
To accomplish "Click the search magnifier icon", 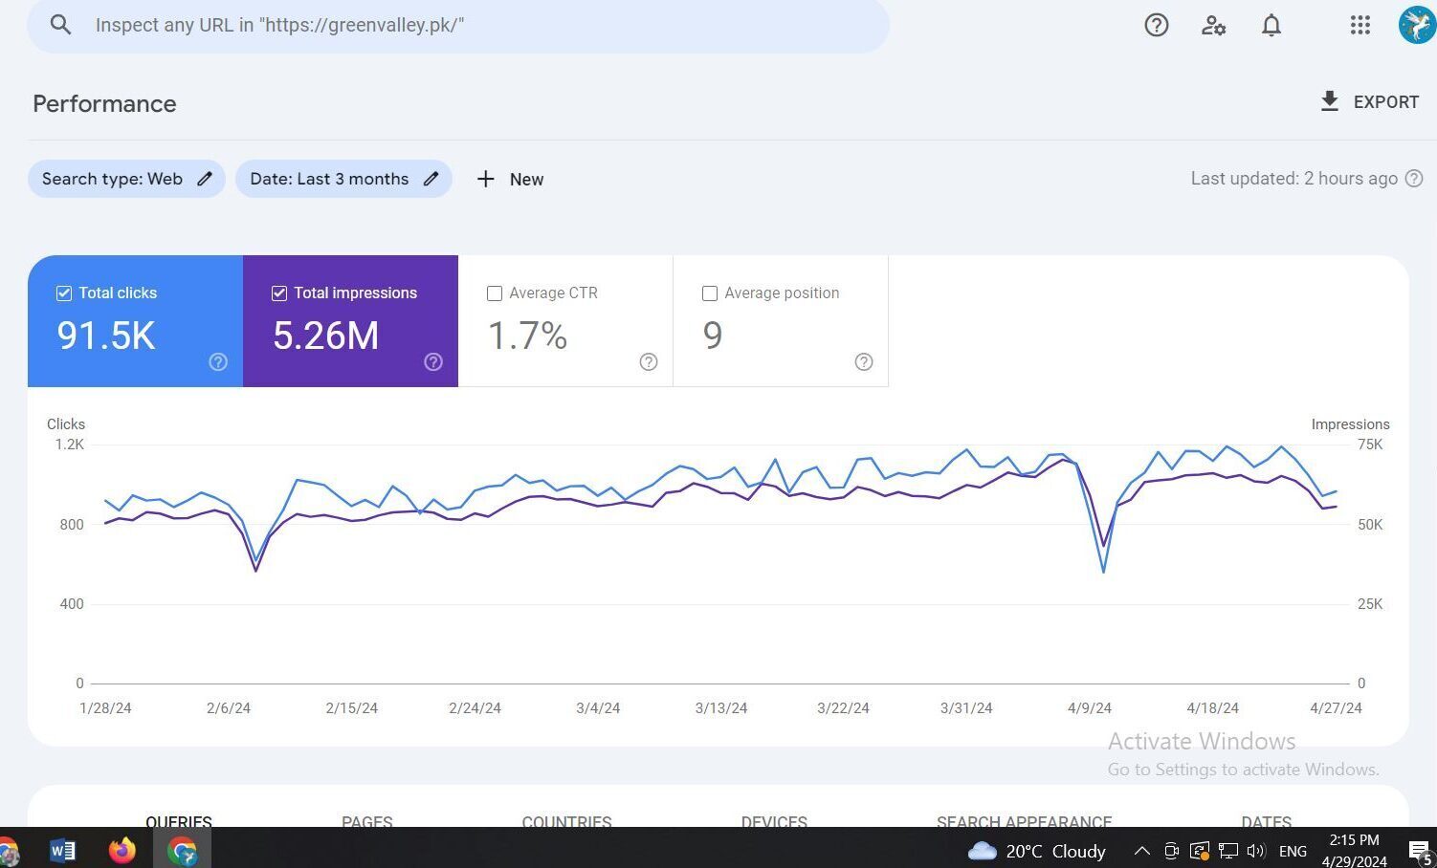I will [x=60, y=25].
